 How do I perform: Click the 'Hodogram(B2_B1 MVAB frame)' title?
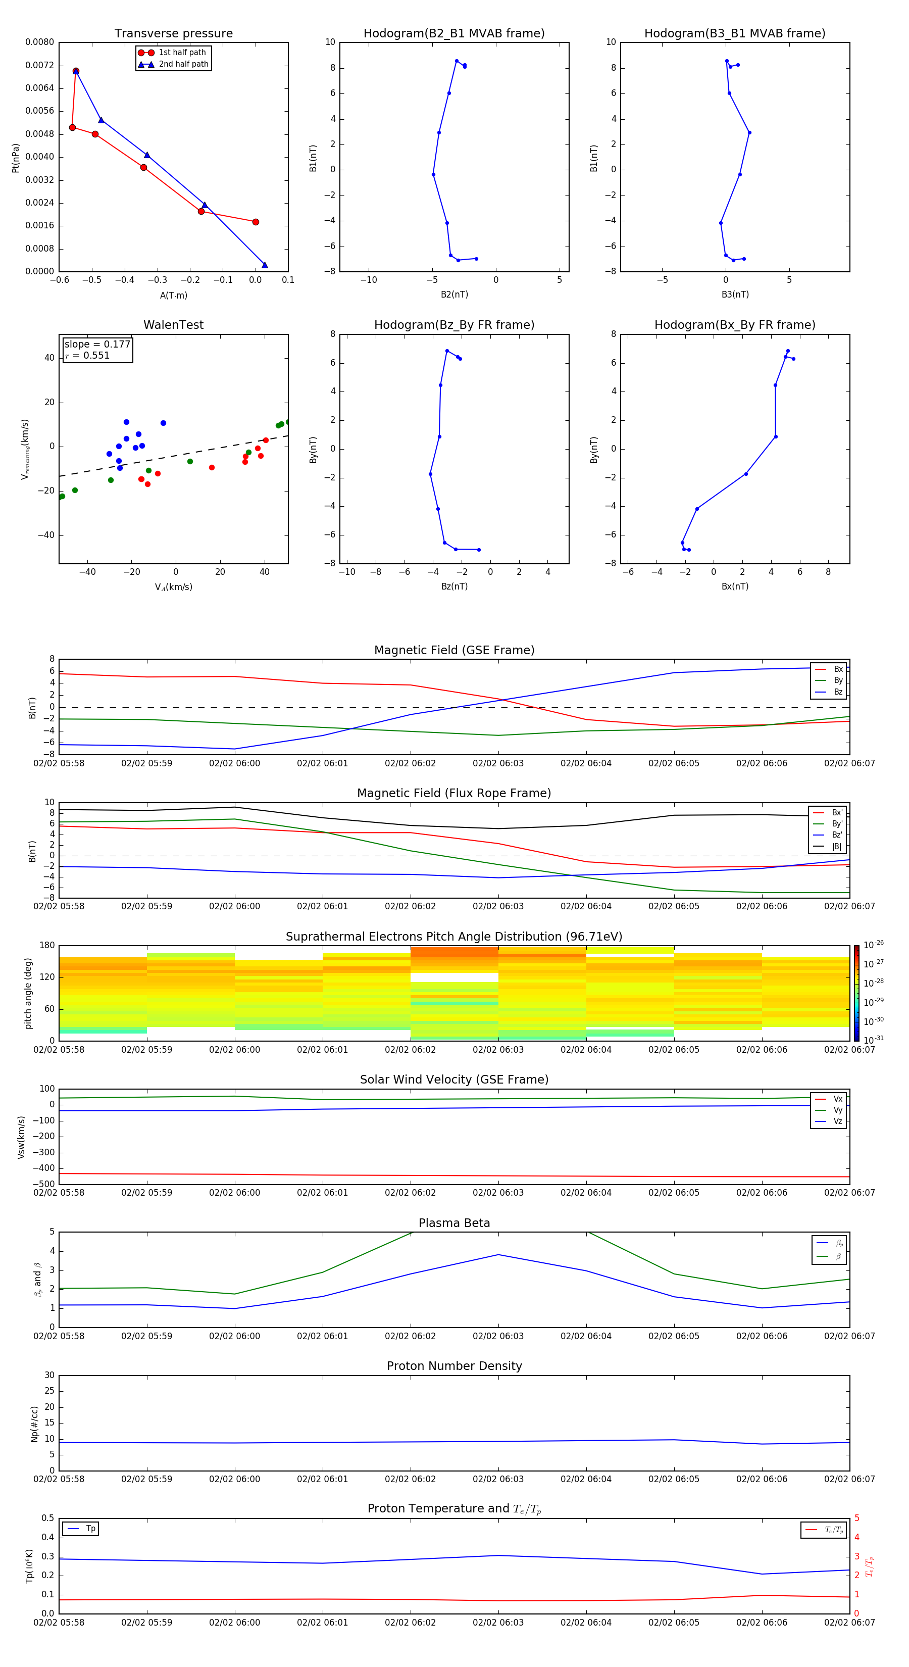tap(454, 34)
